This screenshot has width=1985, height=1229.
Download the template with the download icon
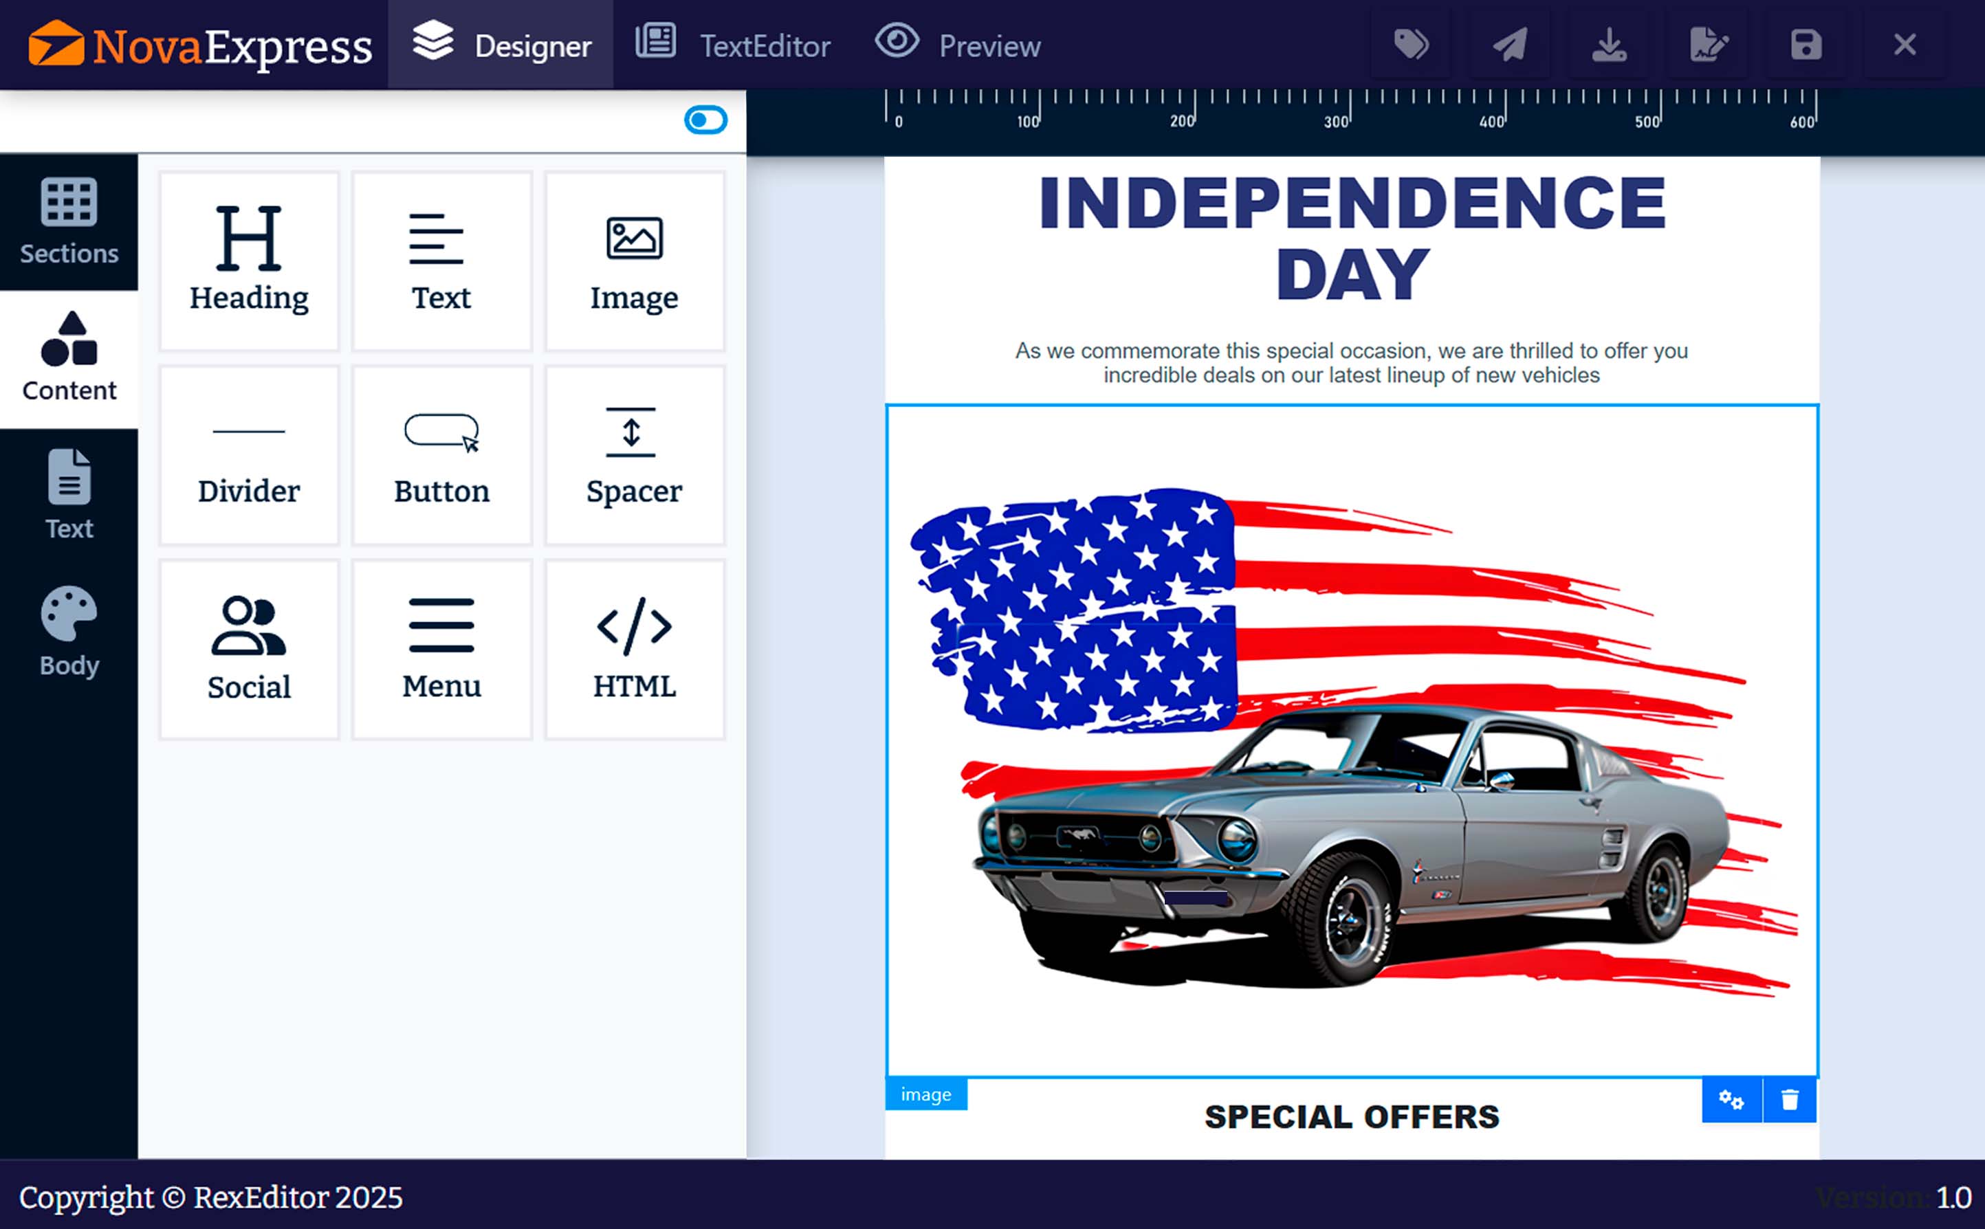pyautogui.click(x=1609, y=45)
